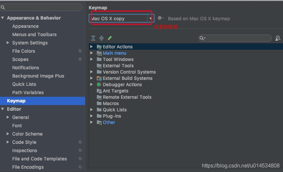The width and height of the screenshot is (283, 172).
Task: Focus the keymap action filter text field
Action: pos(238,38)
